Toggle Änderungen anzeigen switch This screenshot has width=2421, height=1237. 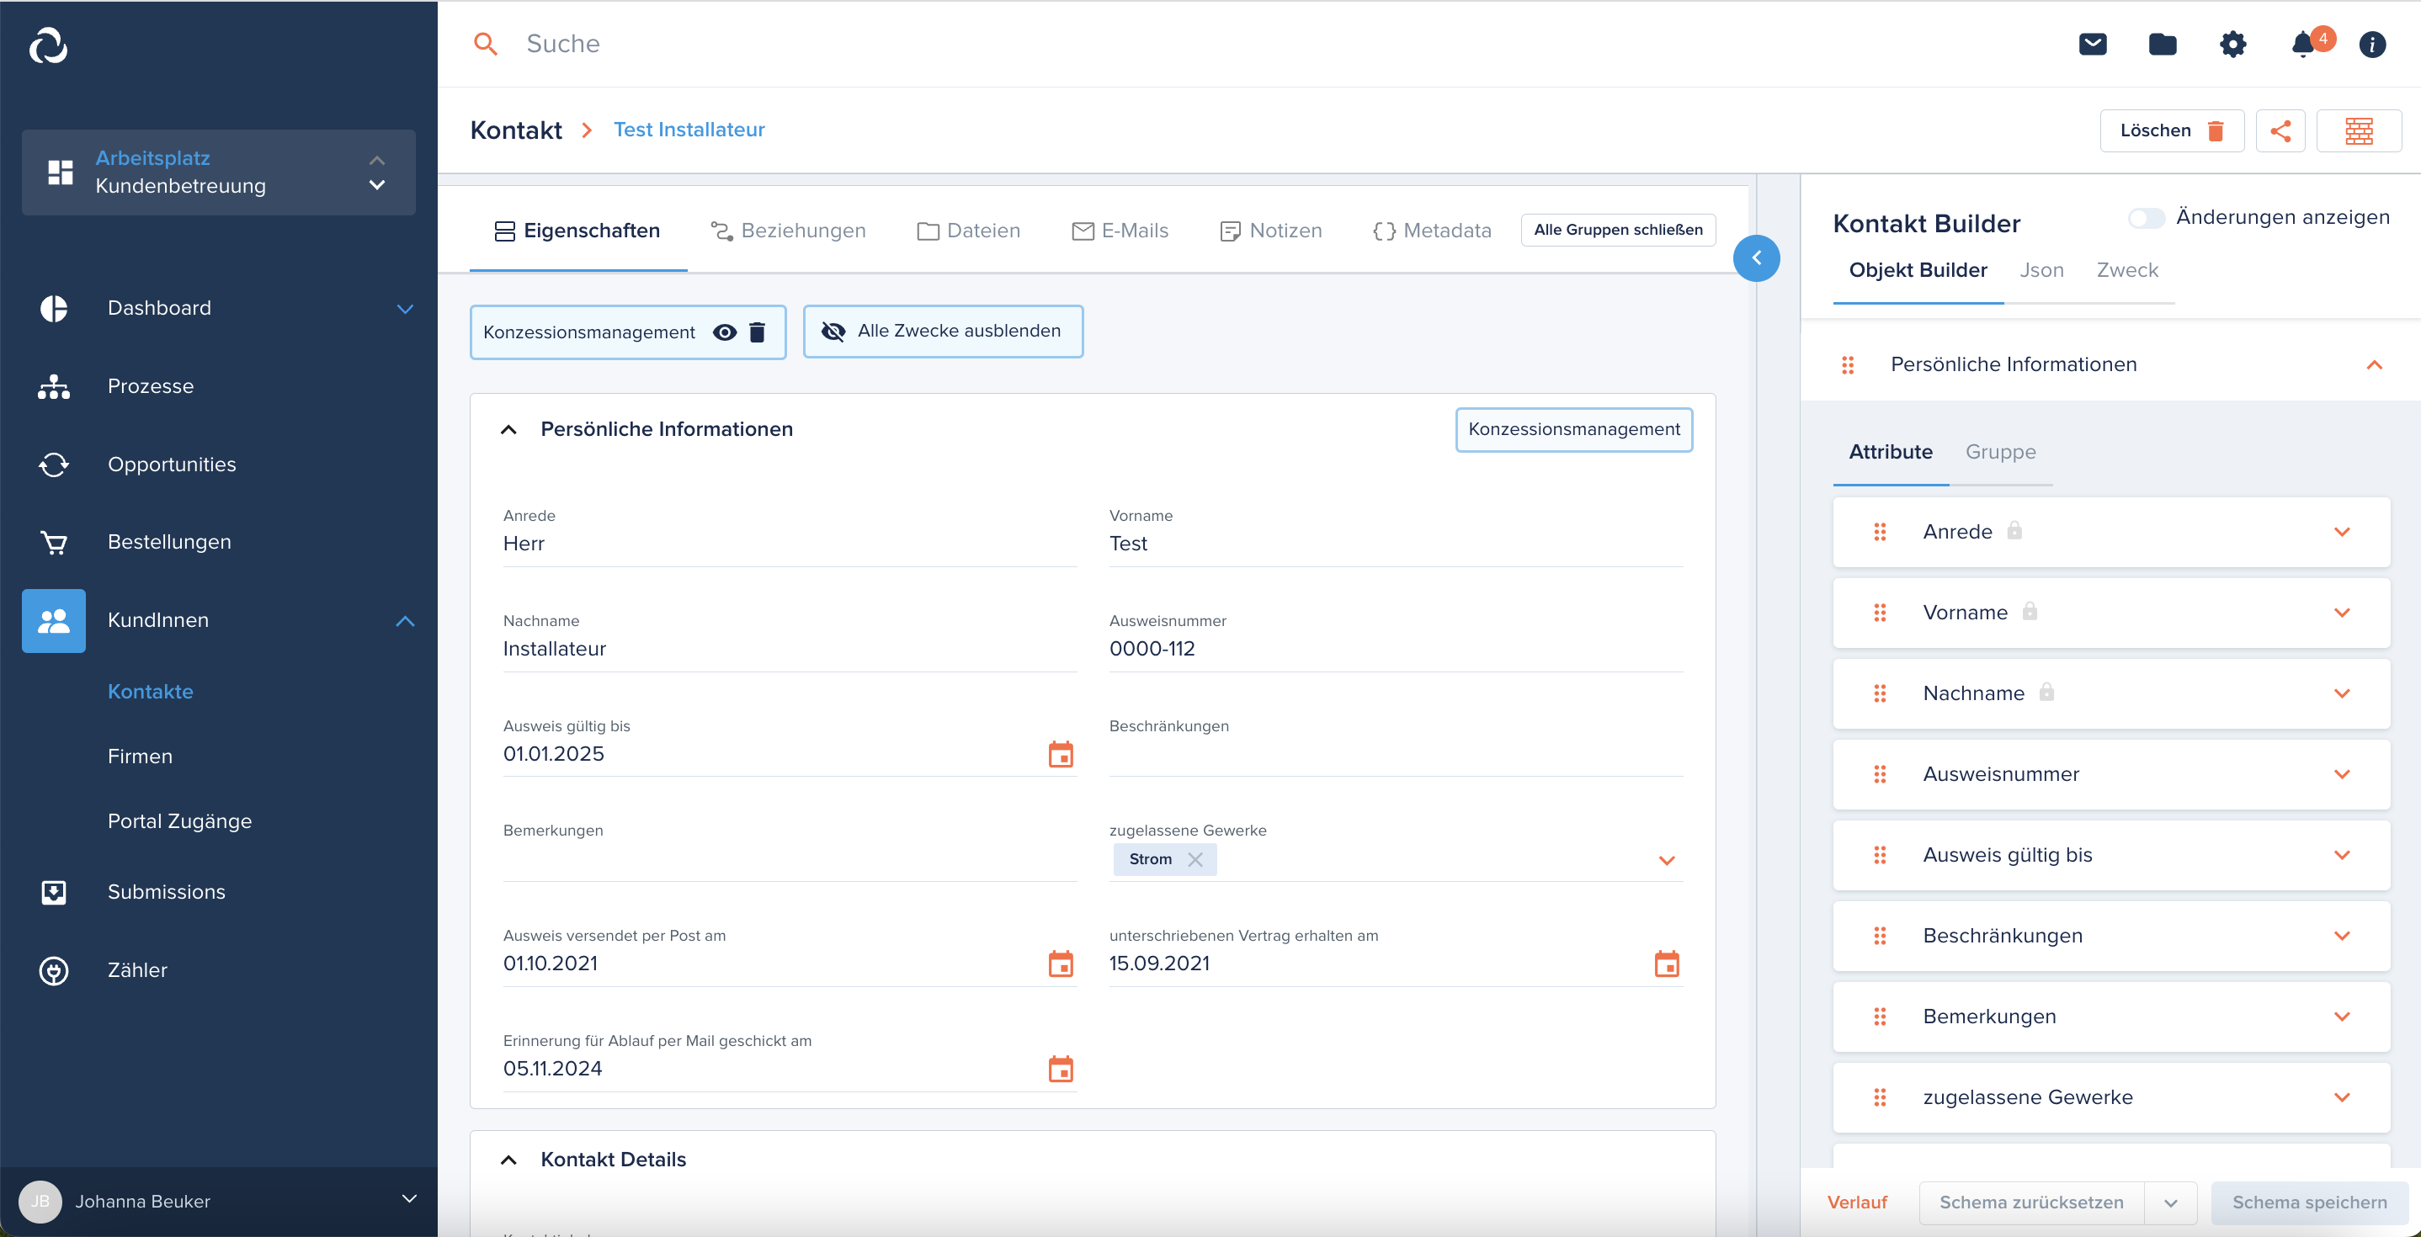point(2146,218)
